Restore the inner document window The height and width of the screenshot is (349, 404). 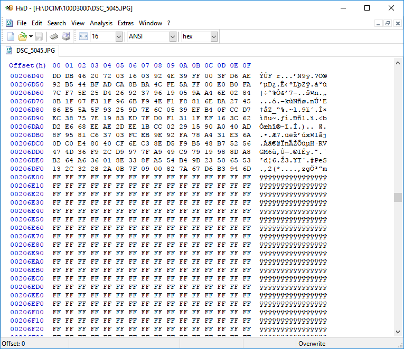point(388,23)
